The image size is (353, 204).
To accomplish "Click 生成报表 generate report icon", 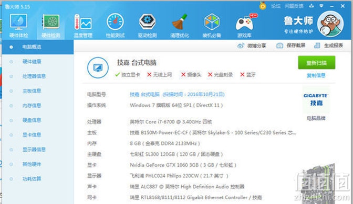I will pos(317,46).
